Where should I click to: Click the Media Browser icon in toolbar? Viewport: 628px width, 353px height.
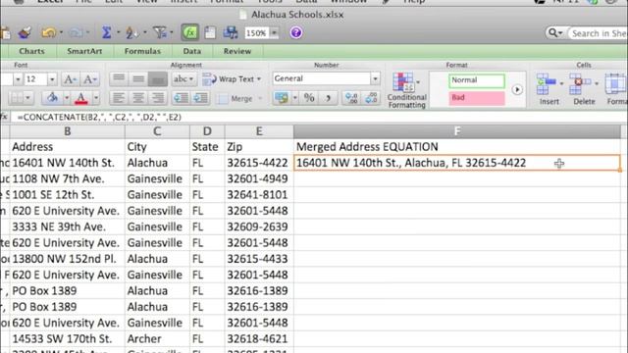[231, 32]
